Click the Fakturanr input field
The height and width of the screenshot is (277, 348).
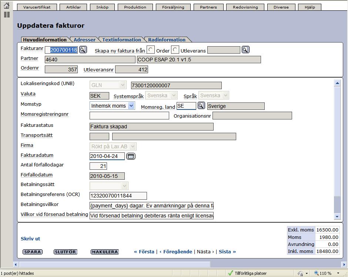pos(61,50)
